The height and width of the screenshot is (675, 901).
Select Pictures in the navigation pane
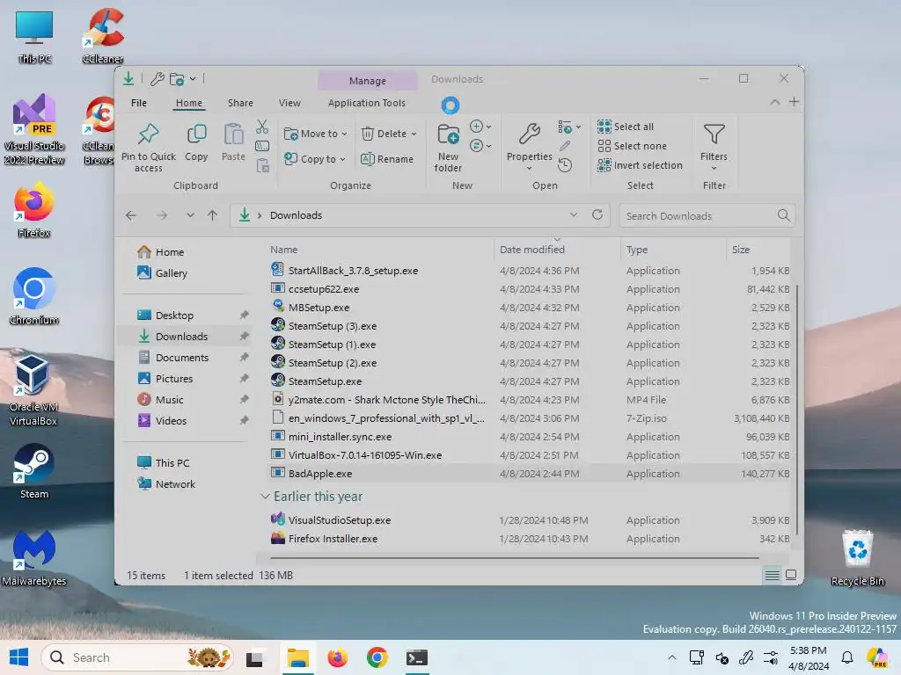click(x=174, y=379)
